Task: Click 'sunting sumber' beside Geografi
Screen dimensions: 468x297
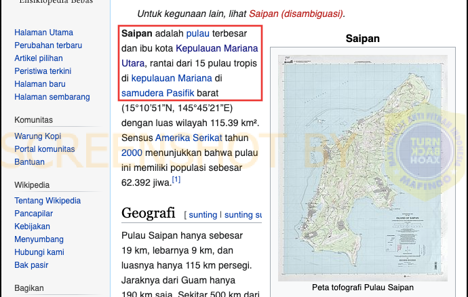Action: click(243, 215)
